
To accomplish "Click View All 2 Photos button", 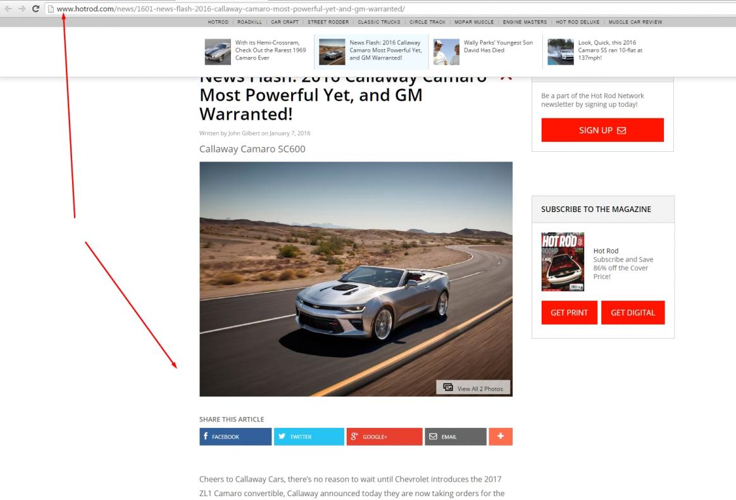I will pyautogui.click(x=473, y=388).
